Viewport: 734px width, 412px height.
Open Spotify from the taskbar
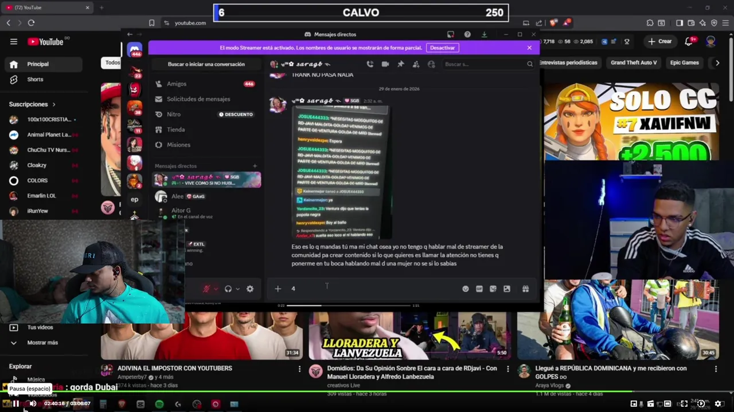(x=159, y=404)
